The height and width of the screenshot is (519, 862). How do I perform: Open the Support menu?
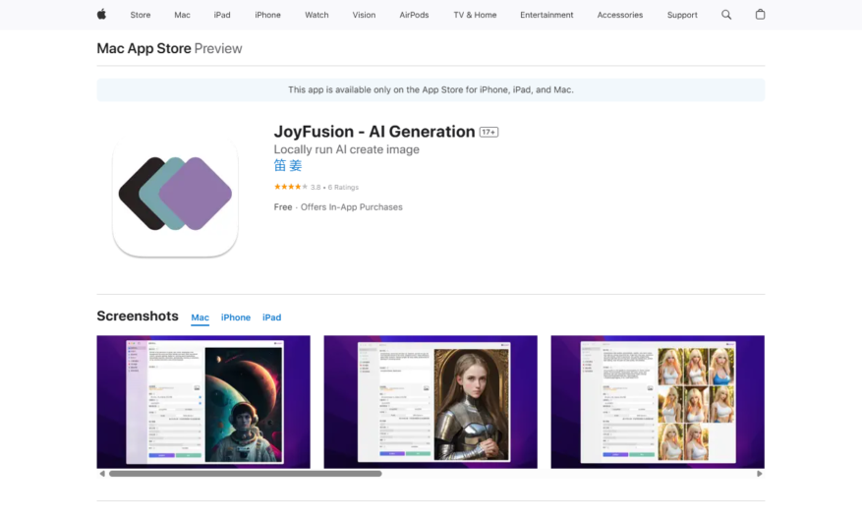[682, 15]
